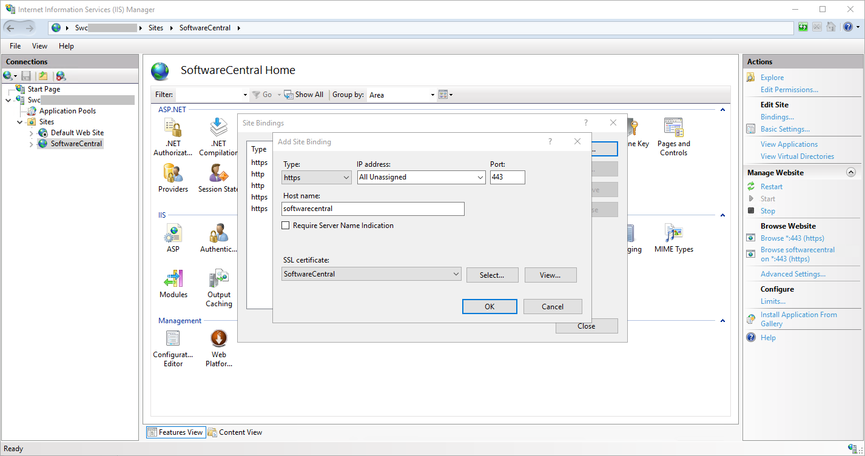The image size is (865, 456).
Task: Click the Help icon in the address bar
Action: pyautogui.click(x=847, y=27)
